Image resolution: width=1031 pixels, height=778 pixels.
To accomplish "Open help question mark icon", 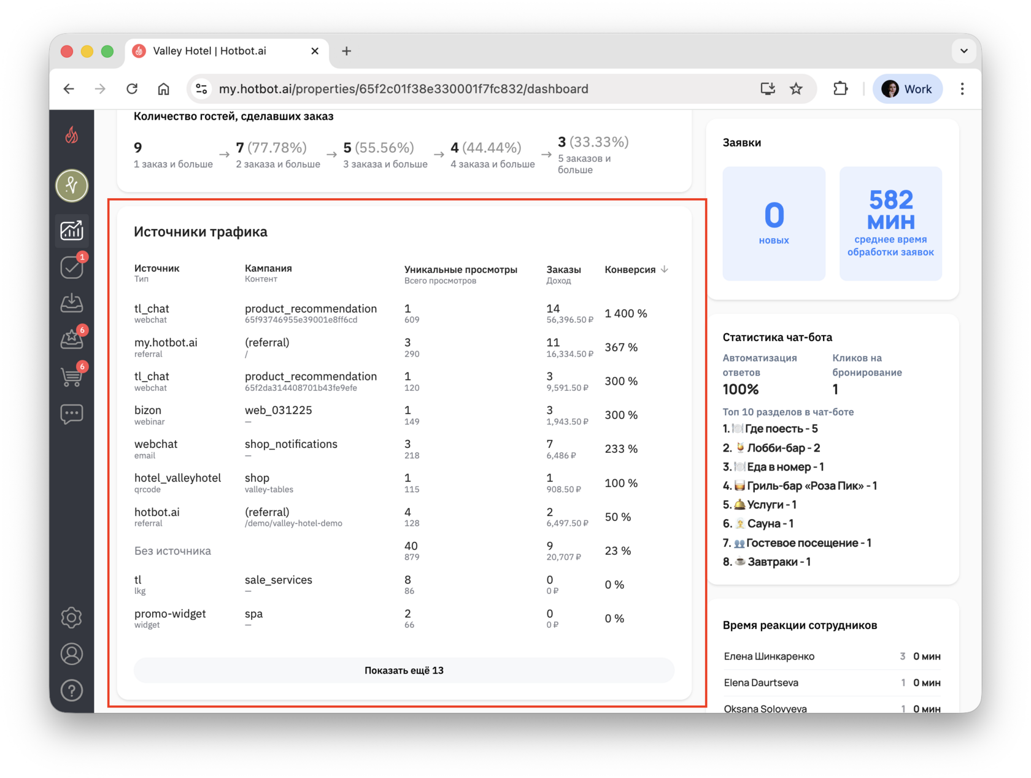I will coord(72,691).
